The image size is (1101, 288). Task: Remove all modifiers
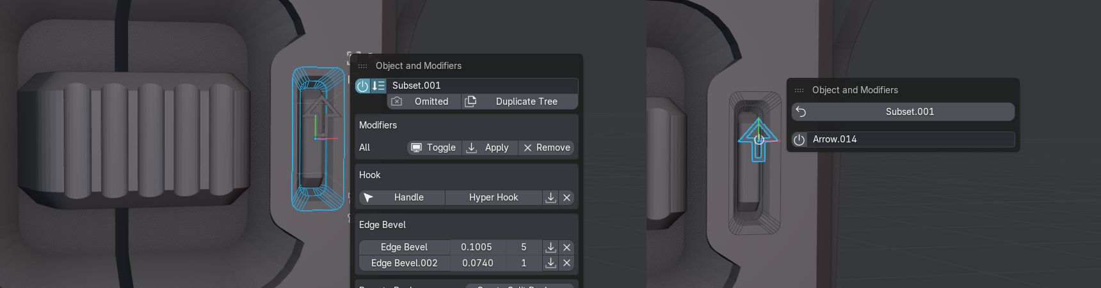coord(546,148)
